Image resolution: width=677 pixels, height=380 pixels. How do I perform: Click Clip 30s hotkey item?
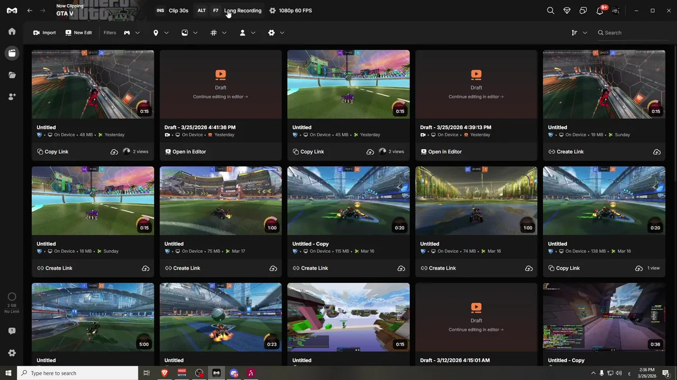pyautogui.click(x=172, y=11)
